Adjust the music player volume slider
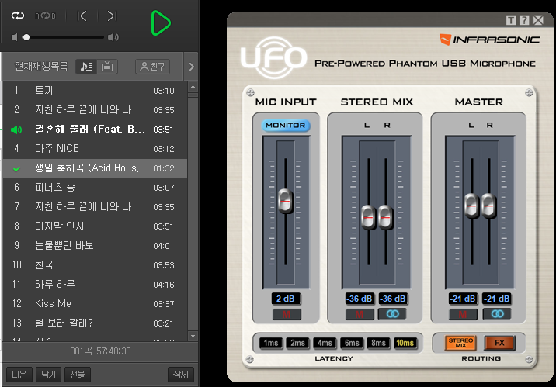Screen dimensions: 556x387 coord(64,37)
